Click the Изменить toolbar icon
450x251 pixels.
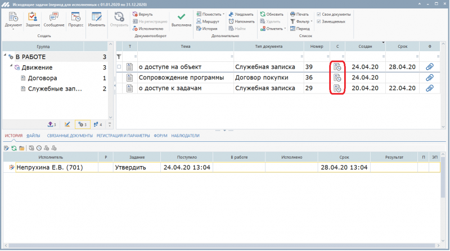(x=96, y=20)
